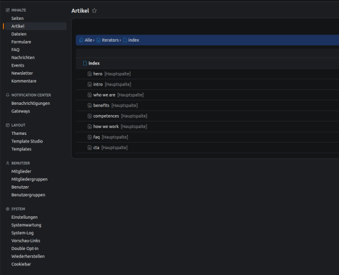Collapse the Notification Center navigation group
The width and height of the screenshot is (339, 275).
31,95
